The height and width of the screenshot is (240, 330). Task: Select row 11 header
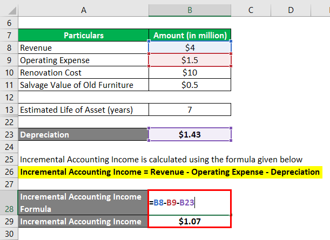(9, 85)
